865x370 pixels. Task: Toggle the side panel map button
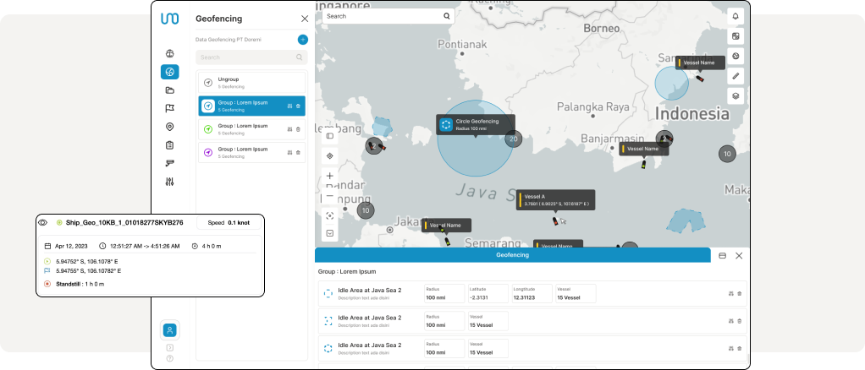coord(330,136)
